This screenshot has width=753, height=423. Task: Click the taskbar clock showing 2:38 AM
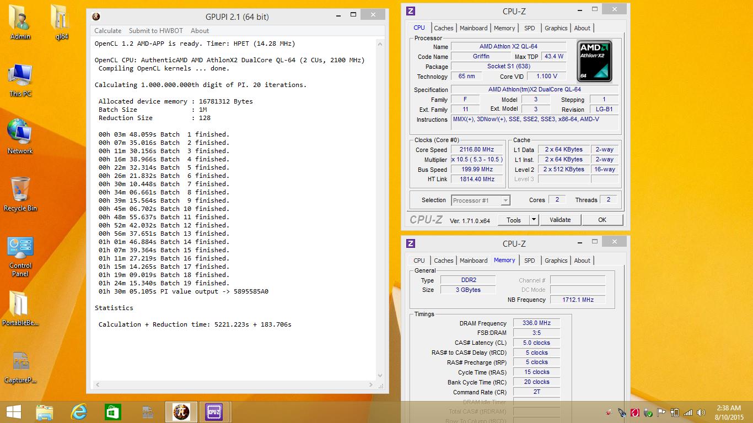(729, 412)
